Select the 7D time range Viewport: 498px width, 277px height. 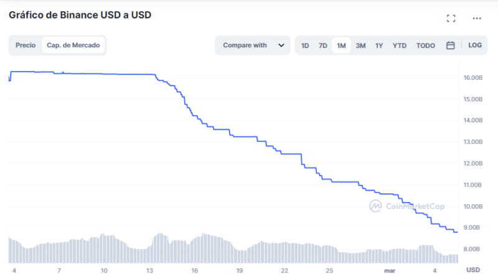pyautogui.click(x=322, y=45)
